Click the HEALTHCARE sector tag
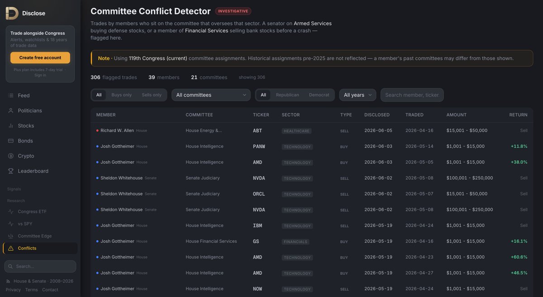The image size is (543, 297). 296,131
